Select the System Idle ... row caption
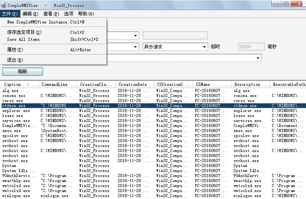This screenshot has height=199, width=306. [19, 171]
